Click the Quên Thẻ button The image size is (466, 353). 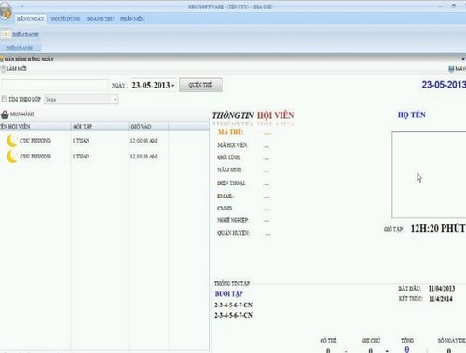pyautogui.click(x=200, y=85)
